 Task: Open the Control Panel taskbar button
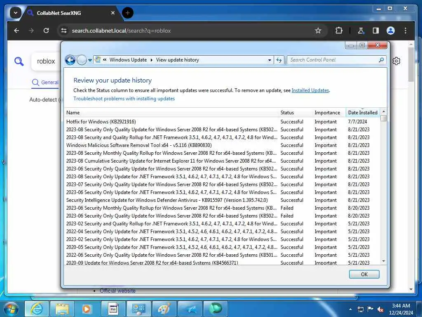click(x=138, y=309)
